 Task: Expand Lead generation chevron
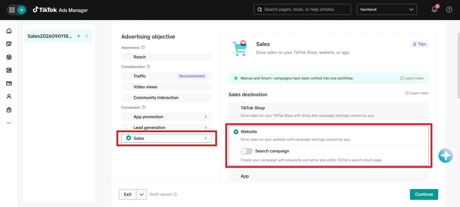point(206,128)
